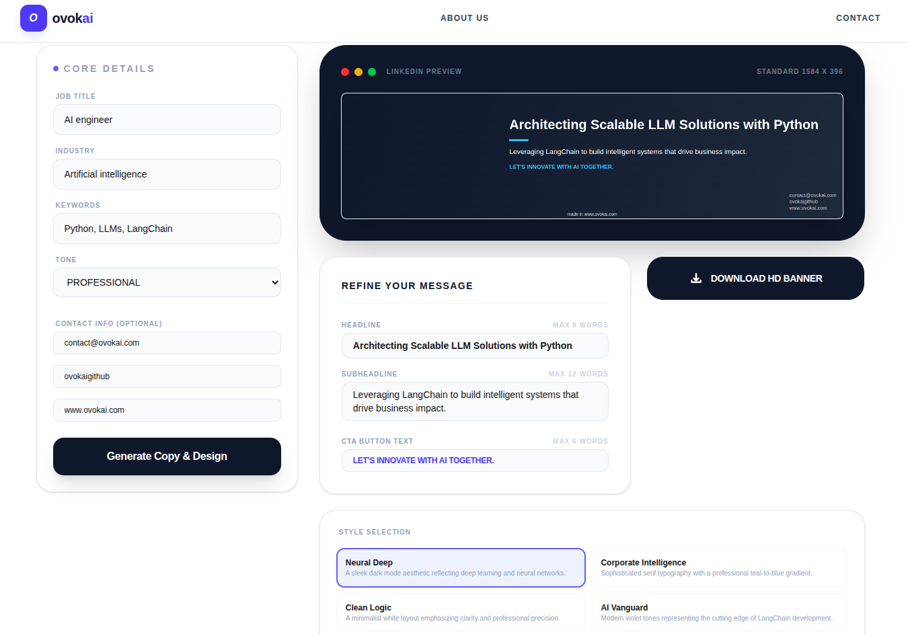This screenshot has width=908, height=634.
Task: Open the Tone dropdown
Action: click(167, 282)
